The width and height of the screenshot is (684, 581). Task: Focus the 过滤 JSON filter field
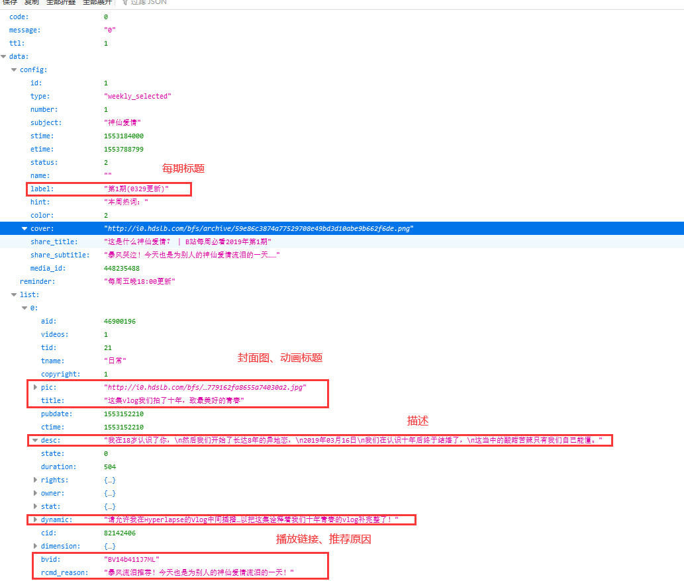click(148, 2)
